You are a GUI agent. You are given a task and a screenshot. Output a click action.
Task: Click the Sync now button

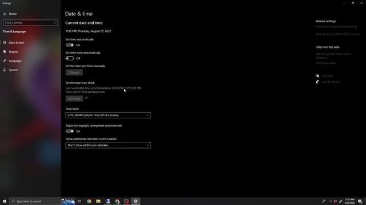(74, 99)
